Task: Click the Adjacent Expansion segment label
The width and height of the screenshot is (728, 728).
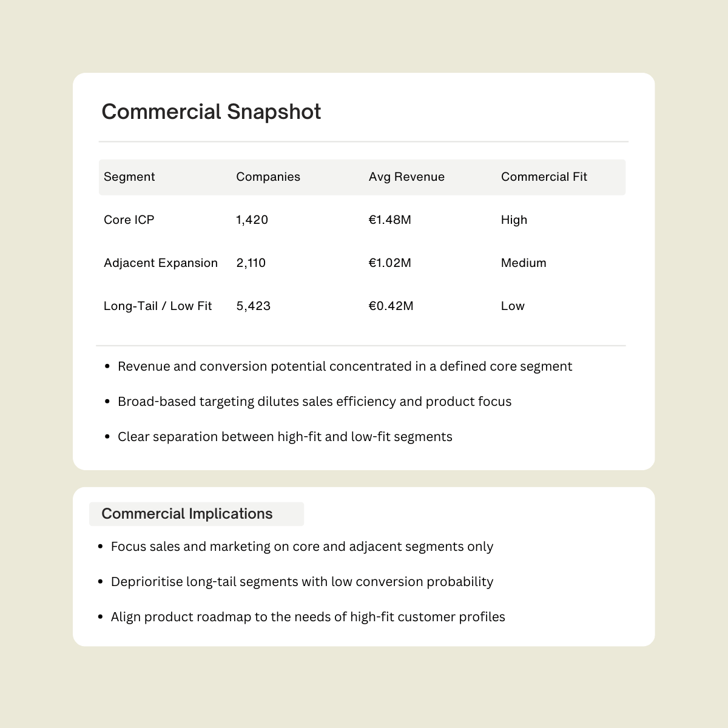Action: pos(161,263)
